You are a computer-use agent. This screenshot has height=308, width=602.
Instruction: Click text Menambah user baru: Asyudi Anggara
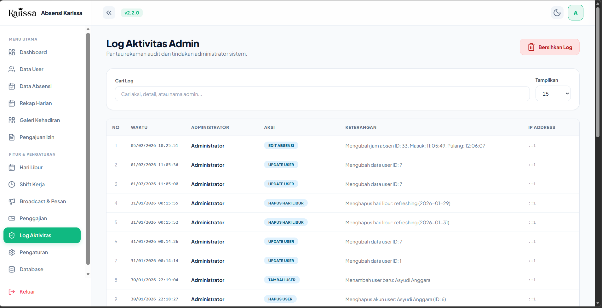(388, 280)
